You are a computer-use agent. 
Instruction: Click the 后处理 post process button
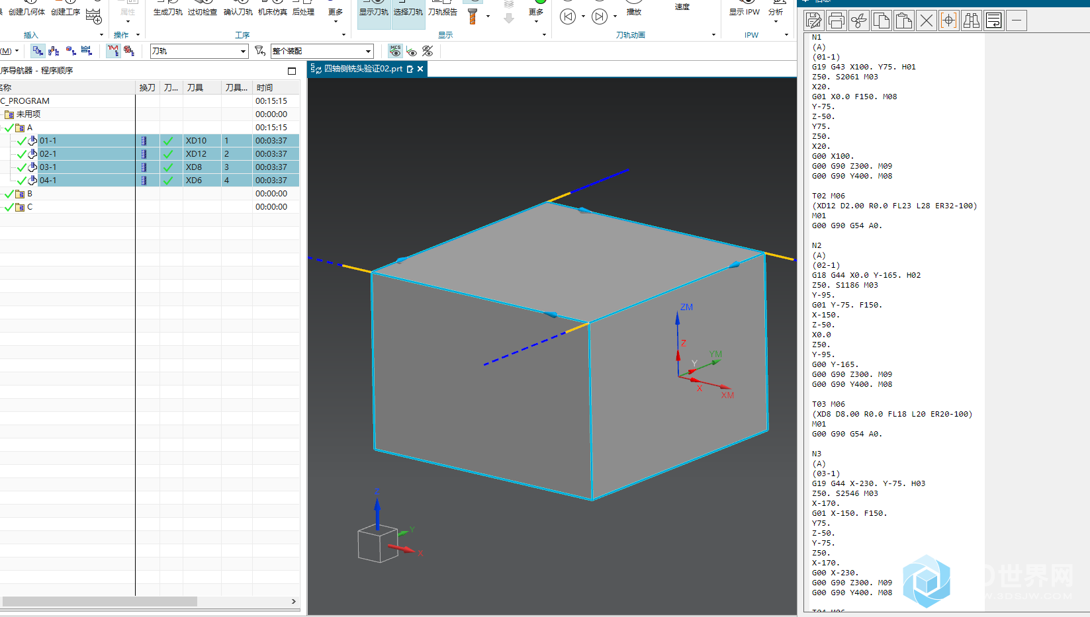304,9
